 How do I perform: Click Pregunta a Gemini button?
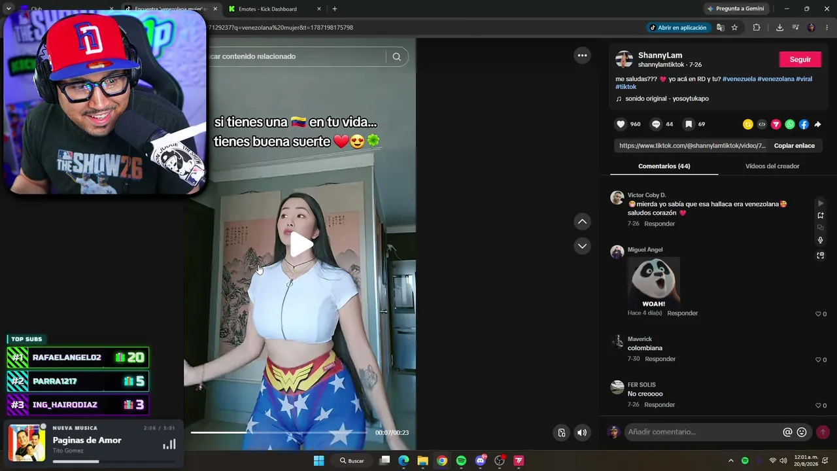pos(736,9)
